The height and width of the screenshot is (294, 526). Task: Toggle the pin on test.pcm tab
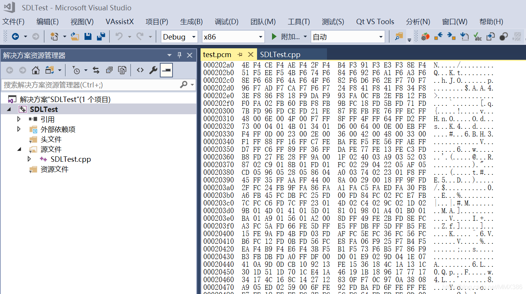click(x=240, y=54)
